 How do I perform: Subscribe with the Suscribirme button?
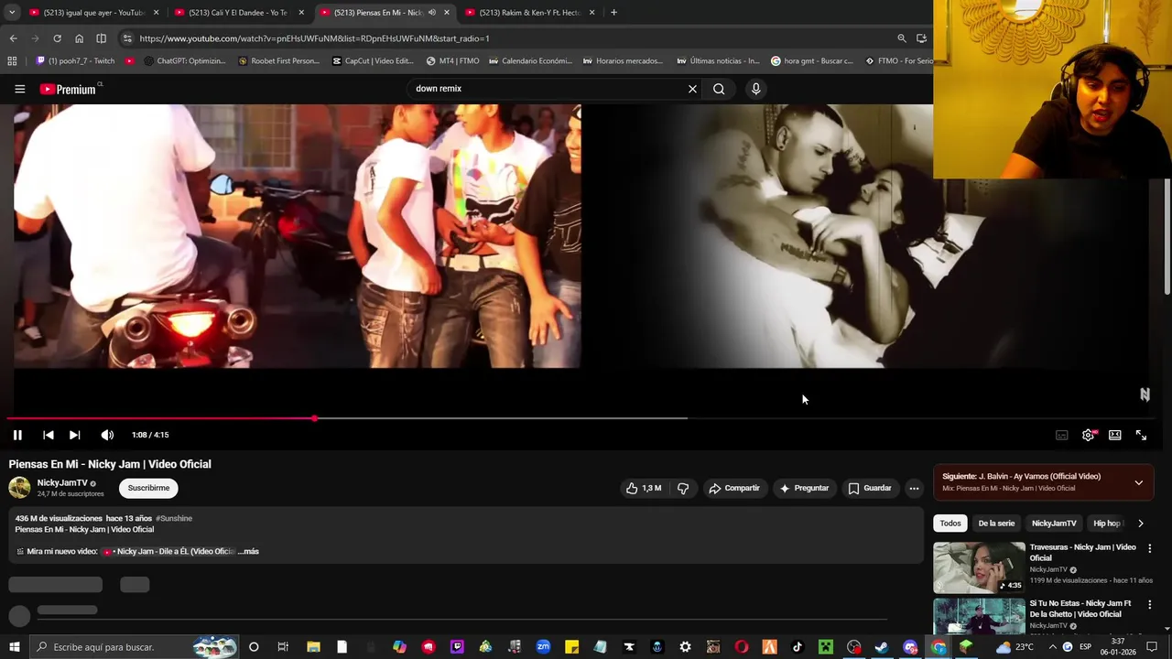coord(148,488)
